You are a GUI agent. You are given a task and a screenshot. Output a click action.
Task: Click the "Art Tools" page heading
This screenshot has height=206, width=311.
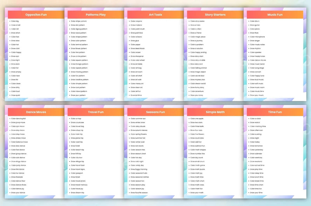(155, 15)
